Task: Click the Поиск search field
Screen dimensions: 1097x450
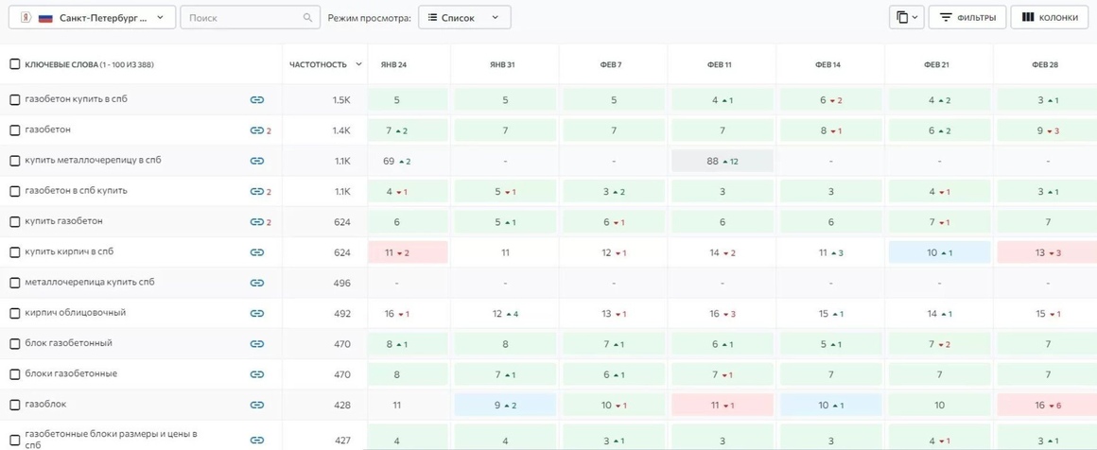Action: [x=249, y=18]
